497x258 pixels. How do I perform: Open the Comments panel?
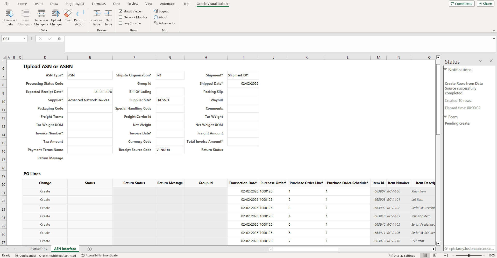click(x=461, y=4)
